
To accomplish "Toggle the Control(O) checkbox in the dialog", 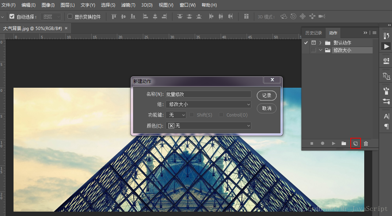I will click(221, 115).
